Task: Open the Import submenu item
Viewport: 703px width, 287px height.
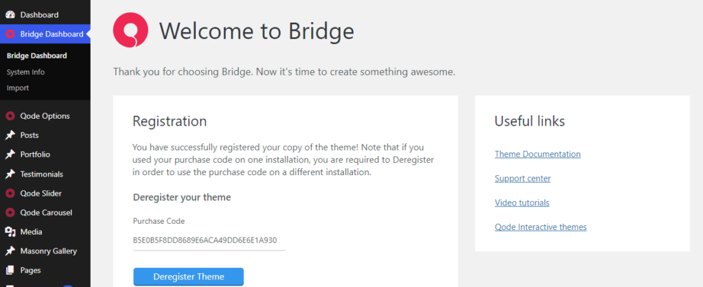Action: pos(18,88)
